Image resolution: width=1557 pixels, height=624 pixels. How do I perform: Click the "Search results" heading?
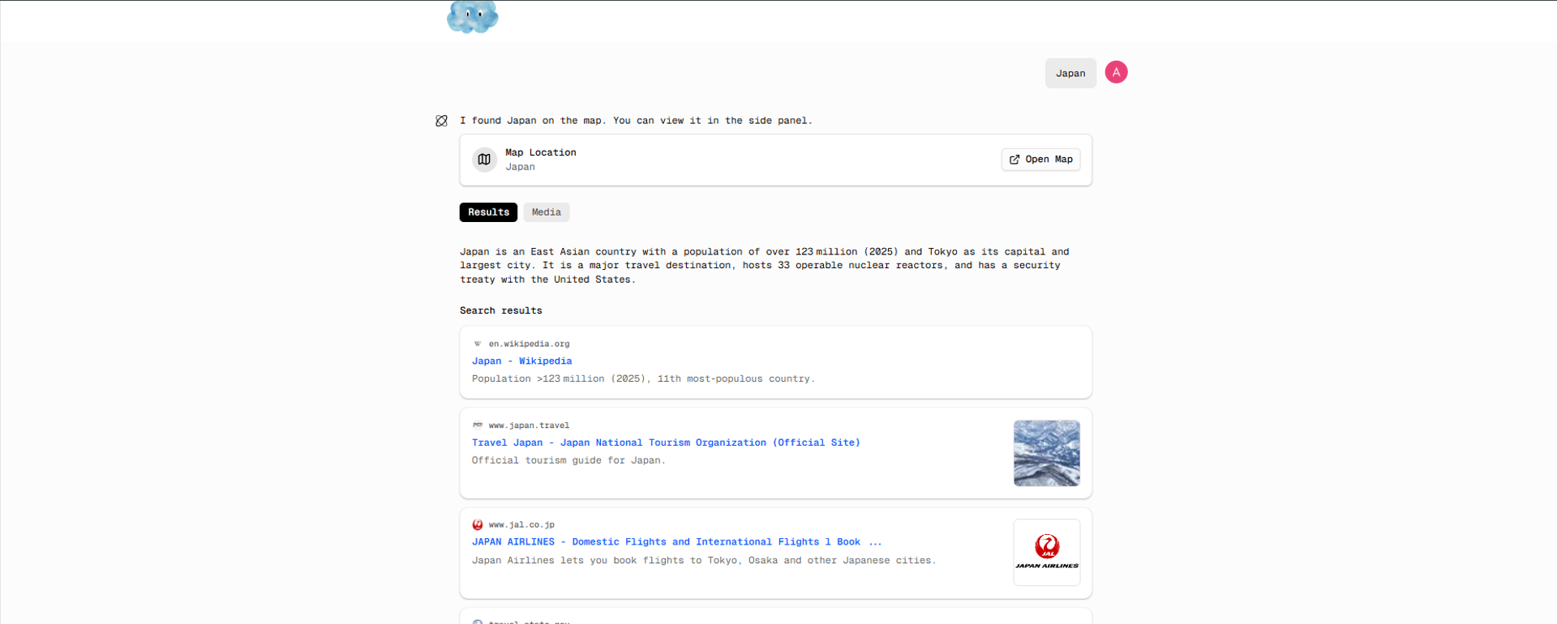(x=501, y=310)
